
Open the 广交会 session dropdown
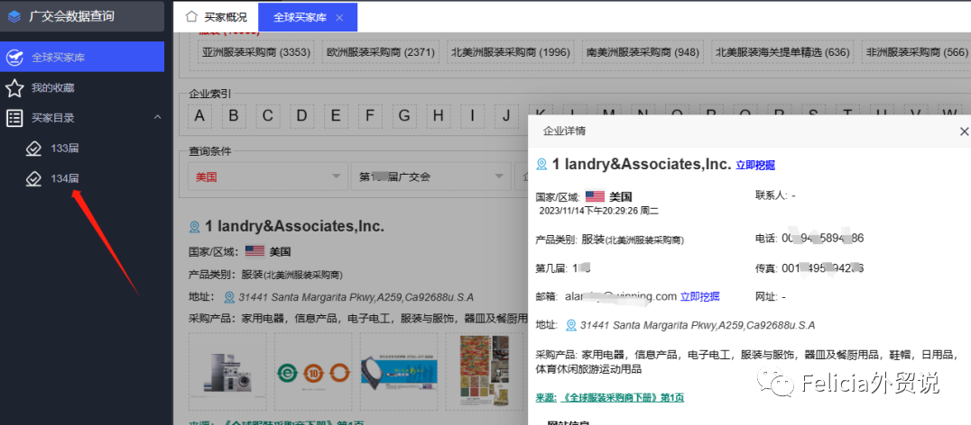(431, 176)
